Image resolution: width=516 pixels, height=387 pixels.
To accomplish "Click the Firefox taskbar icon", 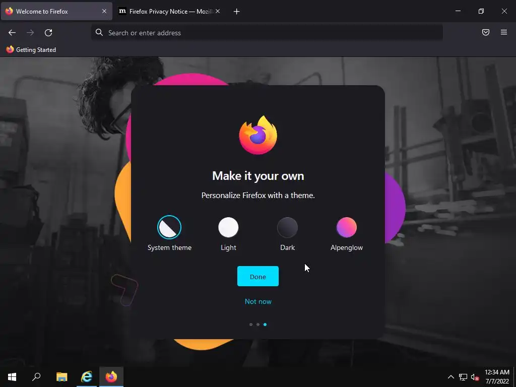I will tap(111, 377).
